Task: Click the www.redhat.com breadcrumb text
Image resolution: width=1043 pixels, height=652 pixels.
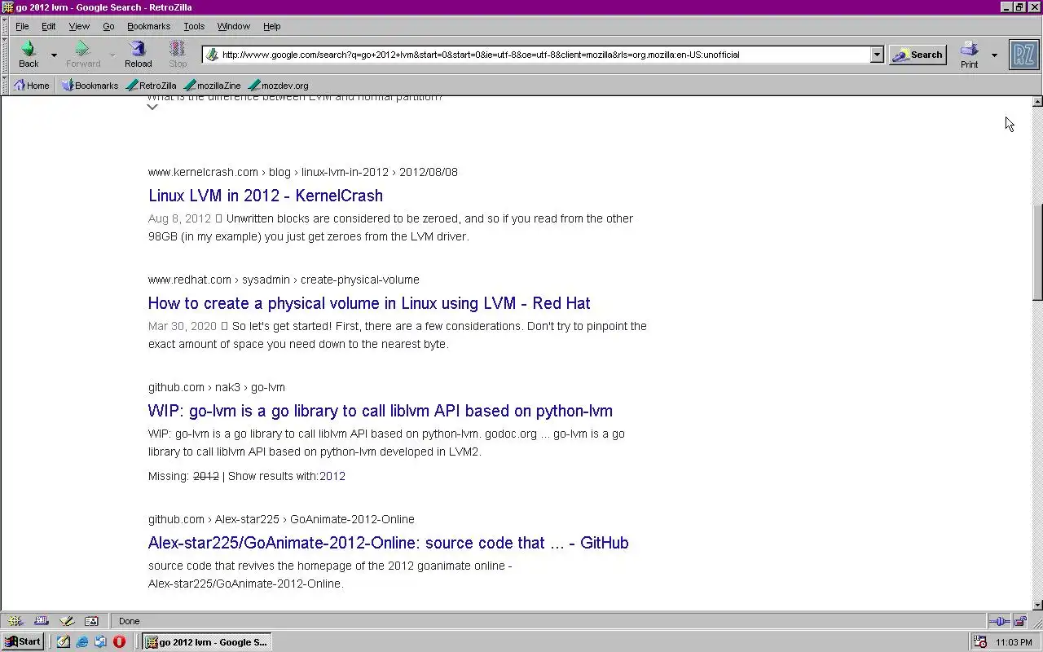Action: click(x=190, y=280)
